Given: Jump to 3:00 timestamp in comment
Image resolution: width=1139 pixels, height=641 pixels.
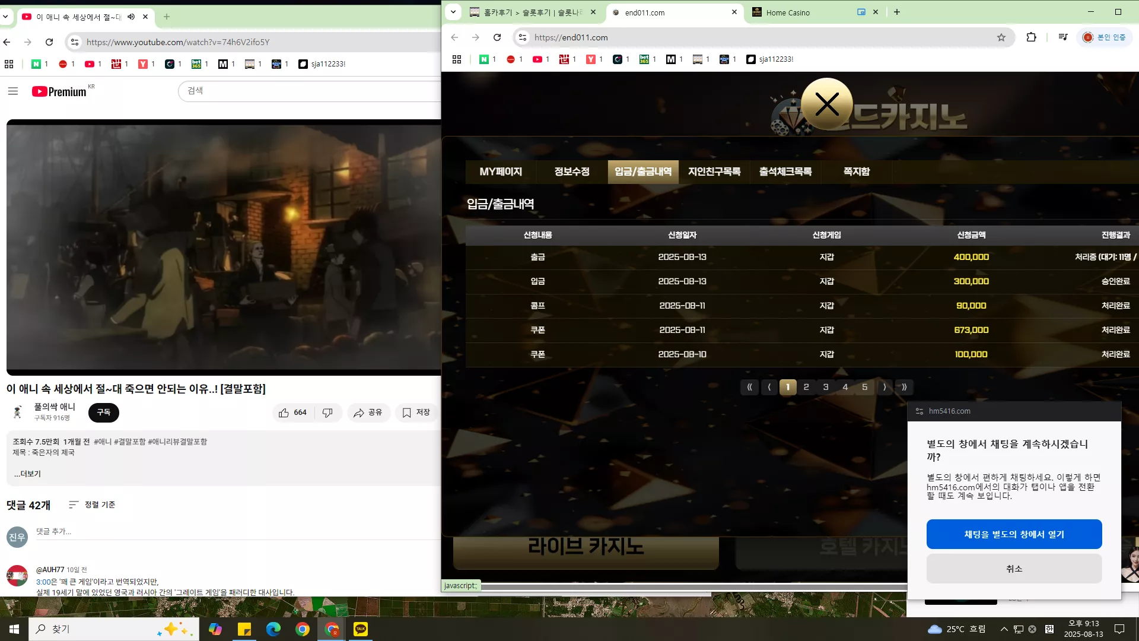Looking at the screenshot, I should click(x=43, y=582).
